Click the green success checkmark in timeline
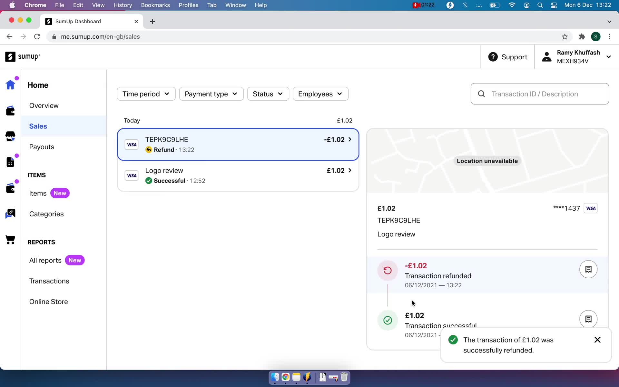The height and width of the screenshot is (387, 619). coord(388,320)
